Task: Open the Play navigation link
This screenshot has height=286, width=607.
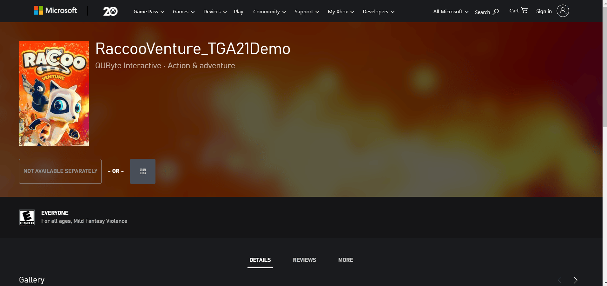Action: click(239, 12)
